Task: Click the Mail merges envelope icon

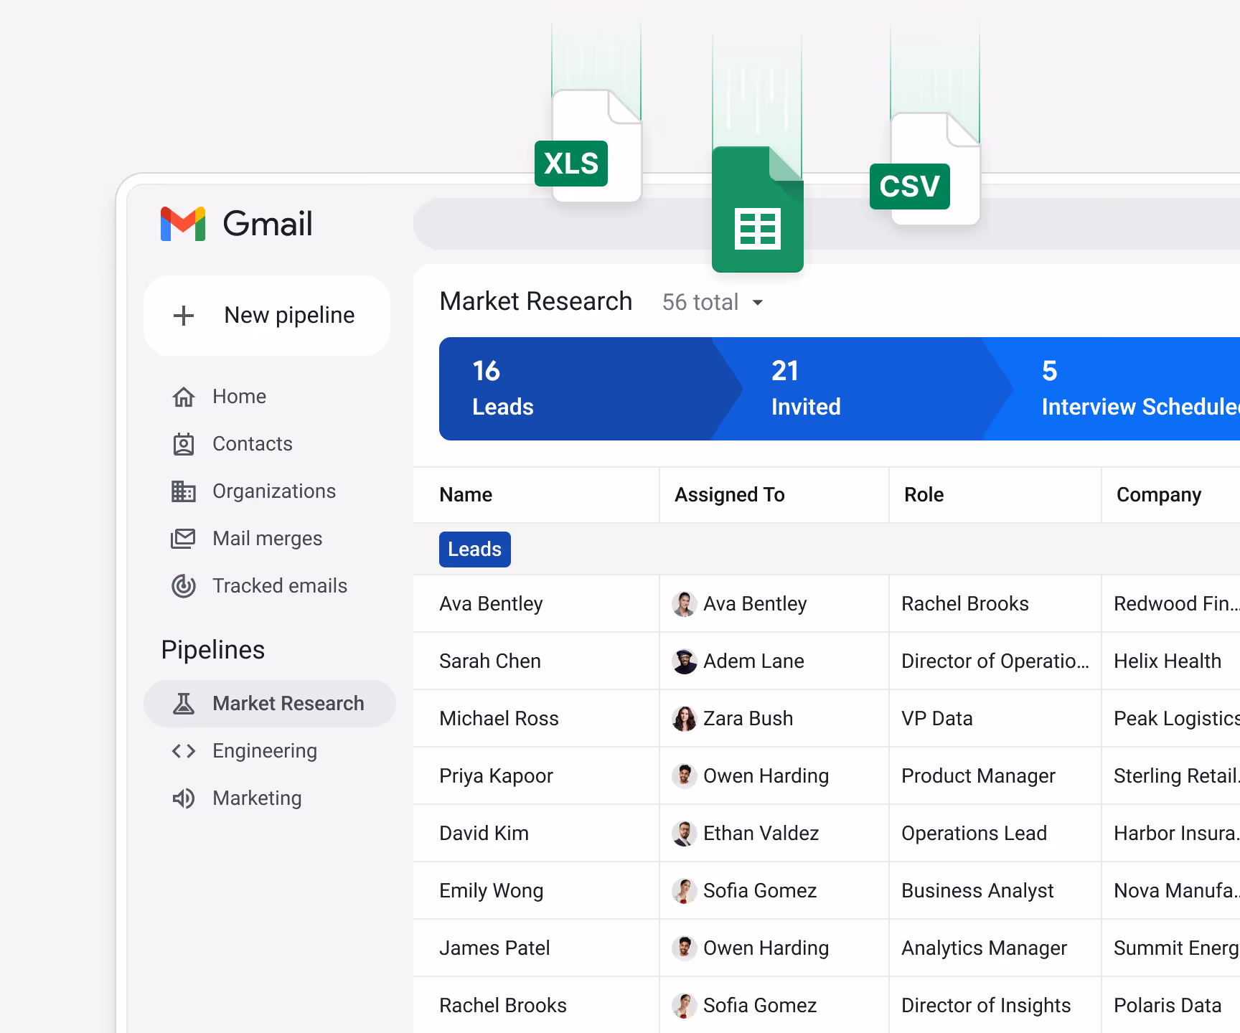Action: pyautogui.click(x=184, y=539)
